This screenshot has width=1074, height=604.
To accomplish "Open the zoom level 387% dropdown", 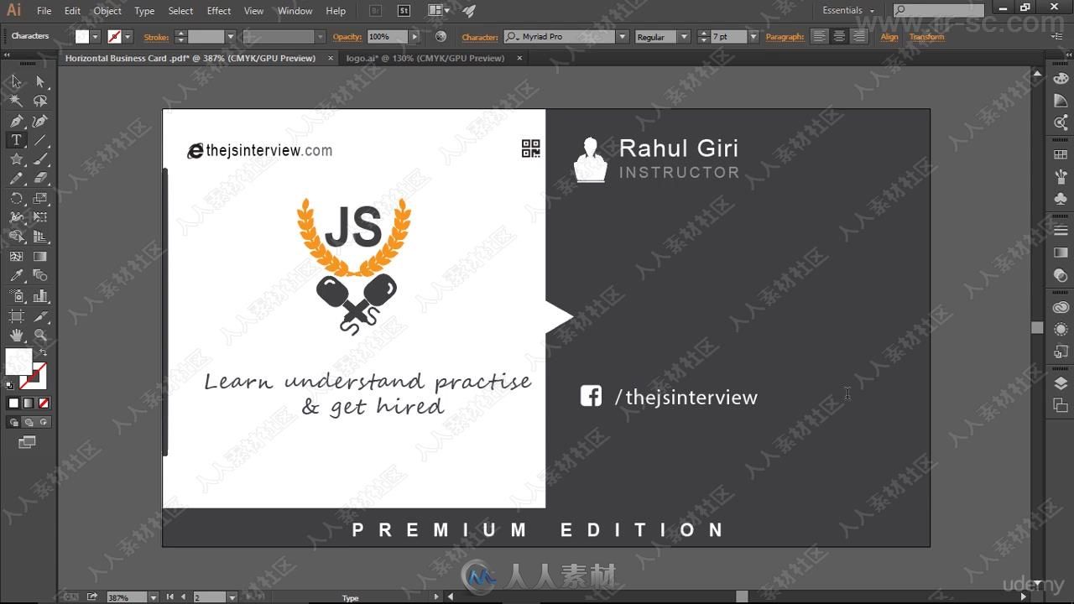I will pos(153,597).
